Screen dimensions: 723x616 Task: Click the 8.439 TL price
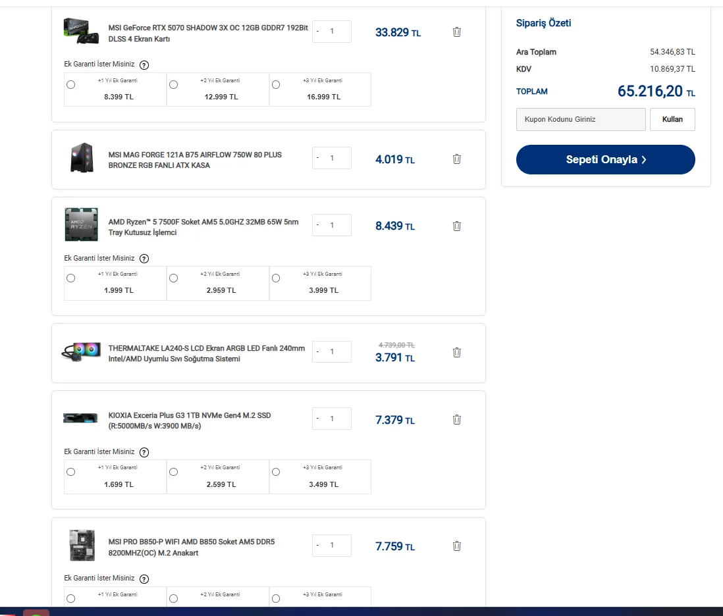(395, 226)
